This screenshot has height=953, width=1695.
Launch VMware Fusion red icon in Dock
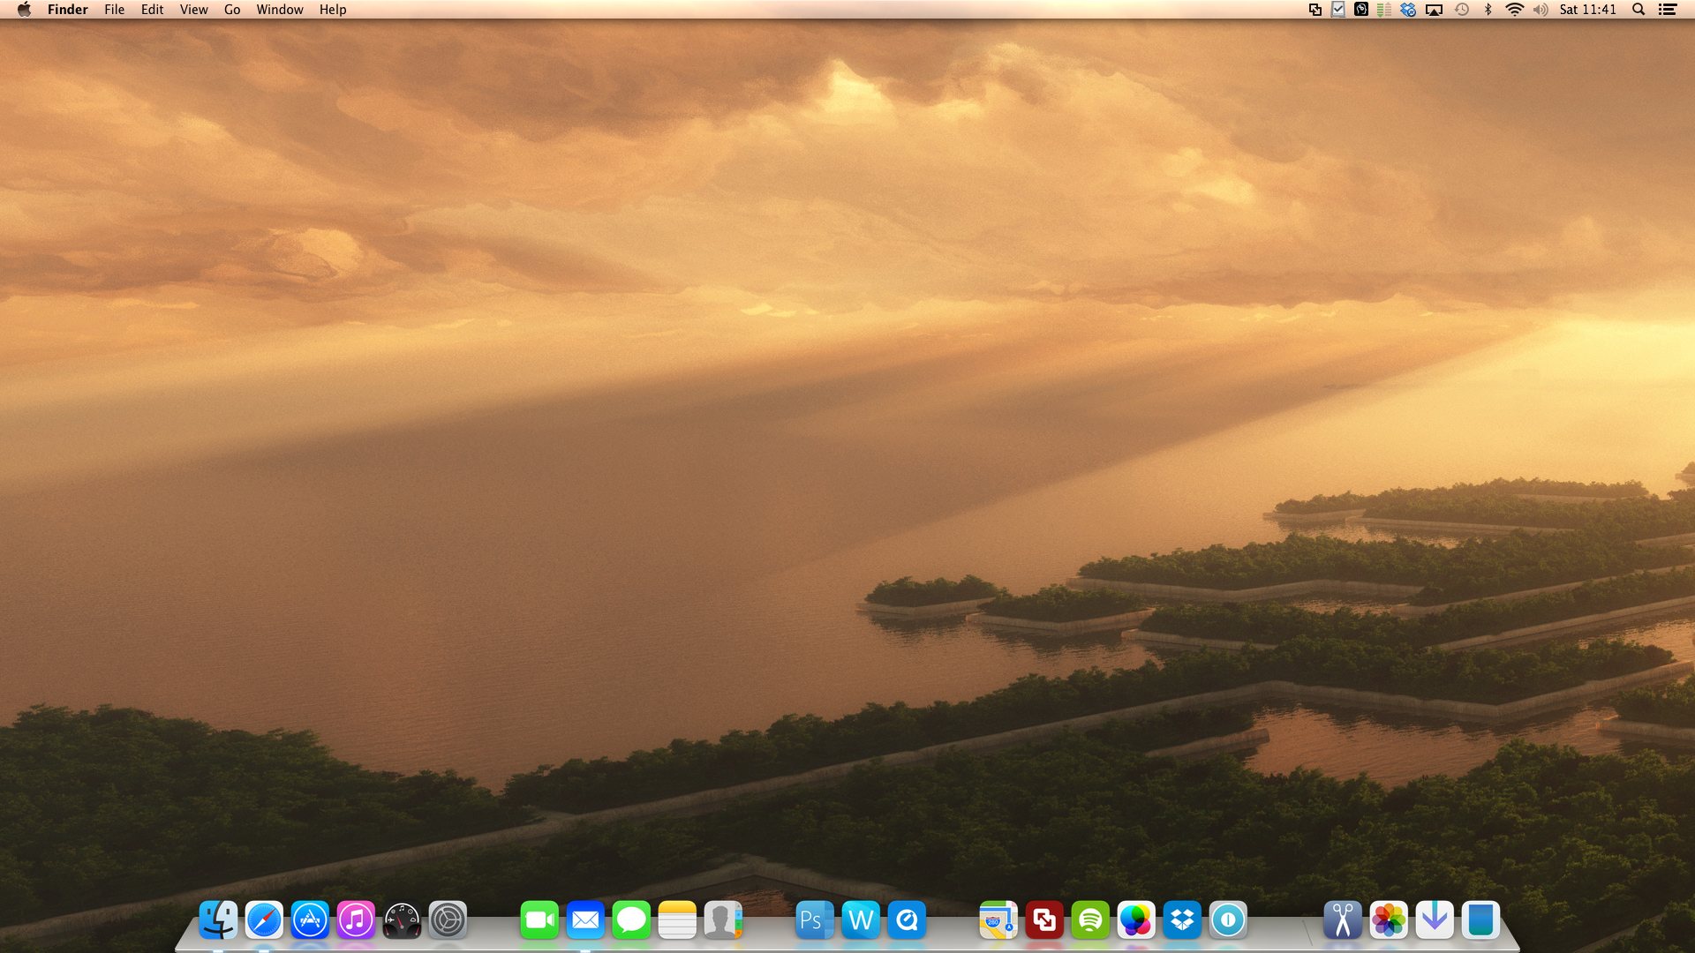coord(1044,920)
